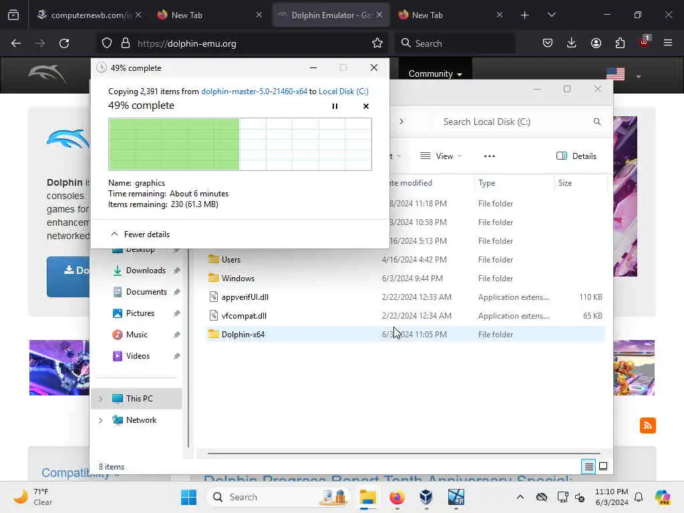Open the View dropdown in Explorer

441,156
